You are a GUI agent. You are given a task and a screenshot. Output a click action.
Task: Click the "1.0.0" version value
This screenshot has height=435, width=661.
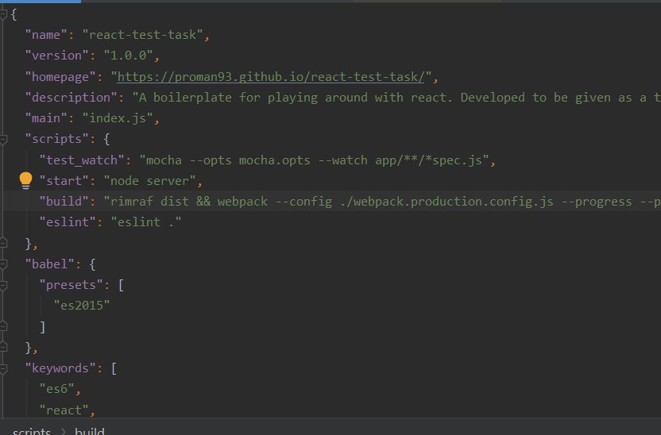click(x=128, y=56)
